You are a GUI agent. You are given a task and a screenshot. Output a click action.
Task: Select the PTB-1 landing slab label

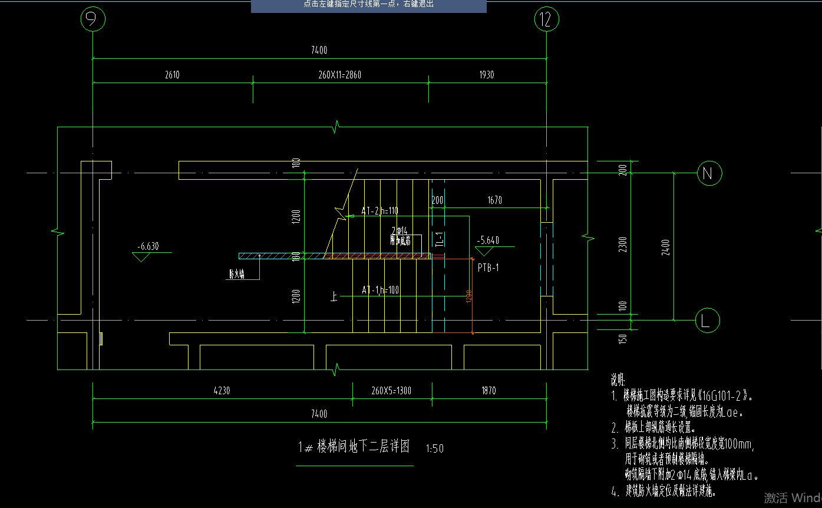tap(488, 268)
